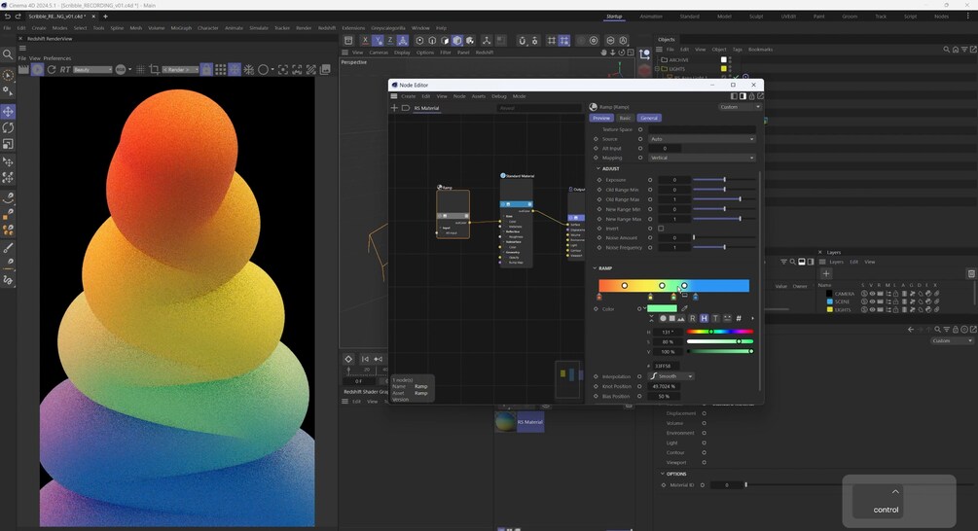The width and height of the screenshot is (978, 531).
Task: Click the undo arrow in title toolbar
Action: point(7,17)
